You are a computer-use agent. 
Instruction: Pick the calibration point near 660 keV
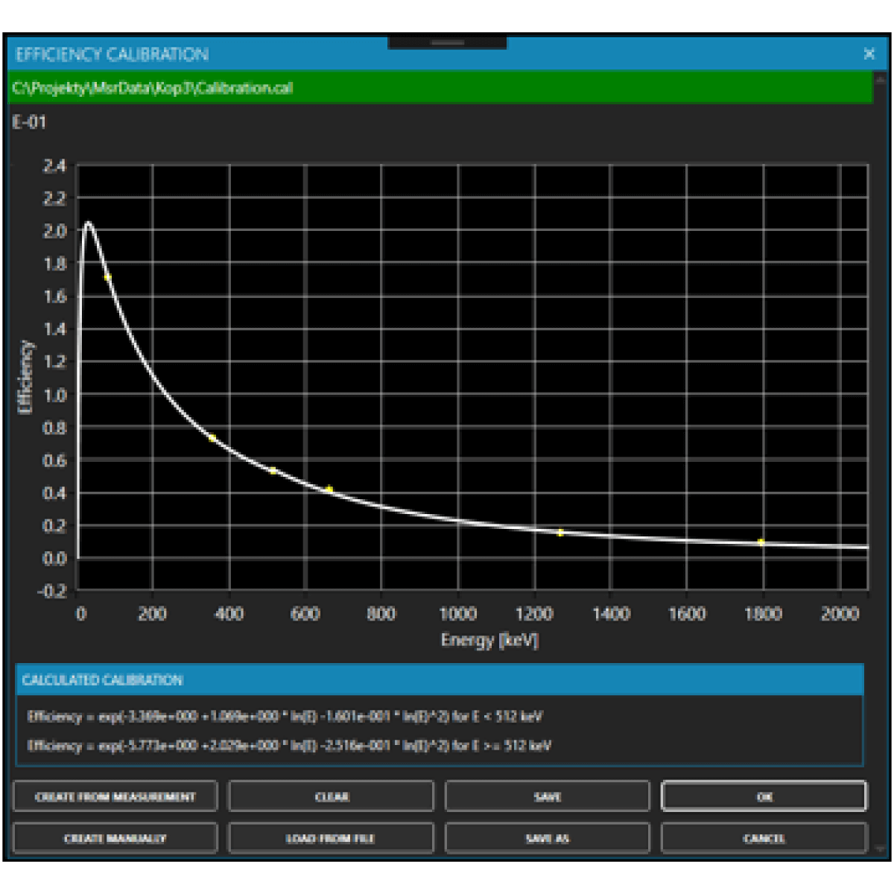(x=329, y=489)
